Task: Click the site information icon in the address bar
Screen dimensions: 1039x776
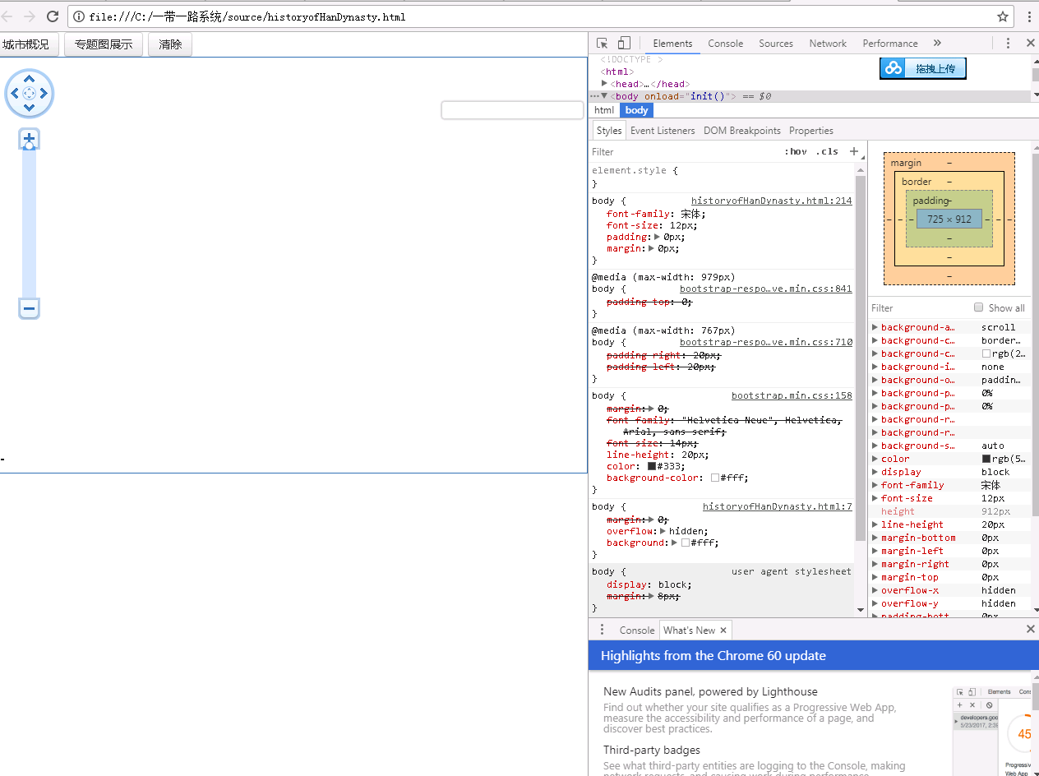Action: tap(80, 16)
